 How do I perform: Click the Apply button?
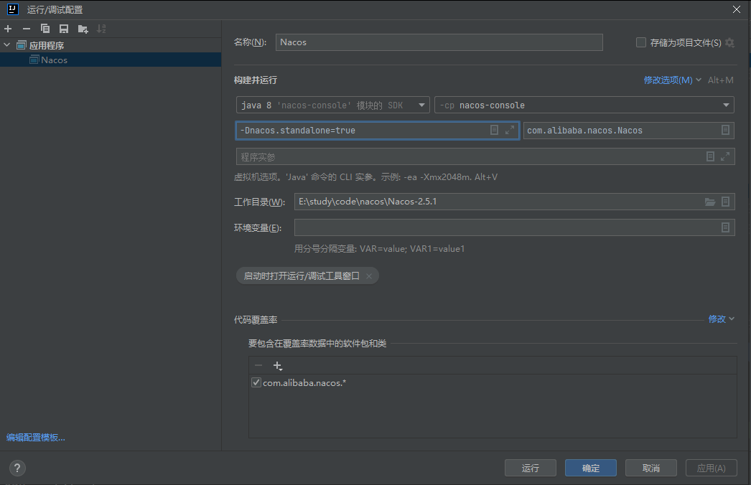point(712,468)
